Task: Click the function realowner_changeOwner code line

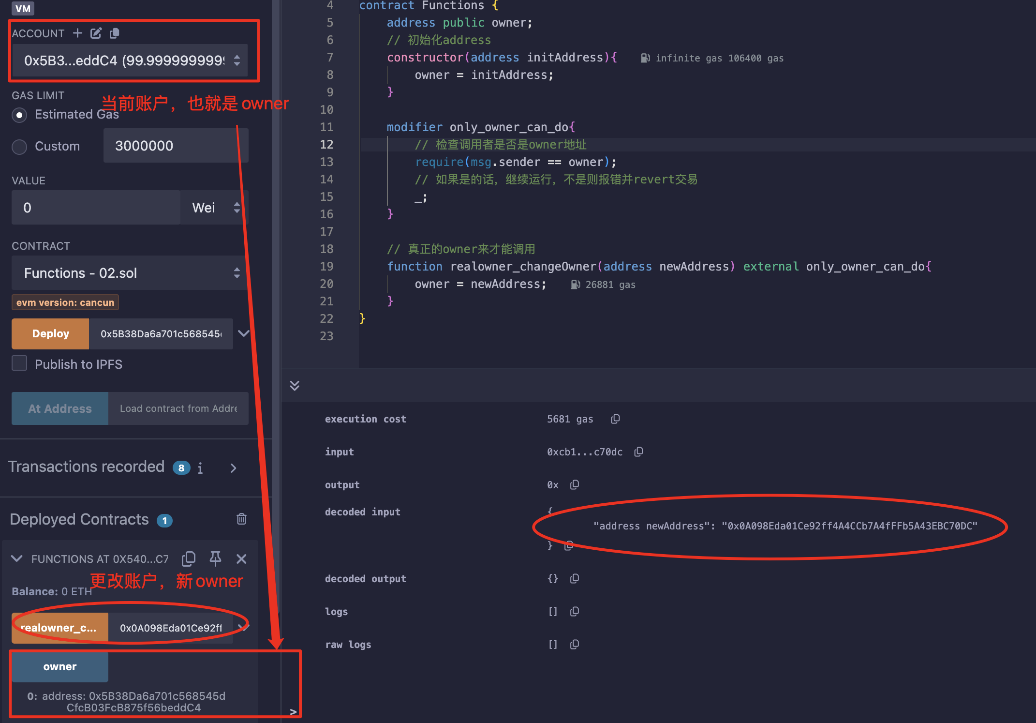Action: point(659,266)
